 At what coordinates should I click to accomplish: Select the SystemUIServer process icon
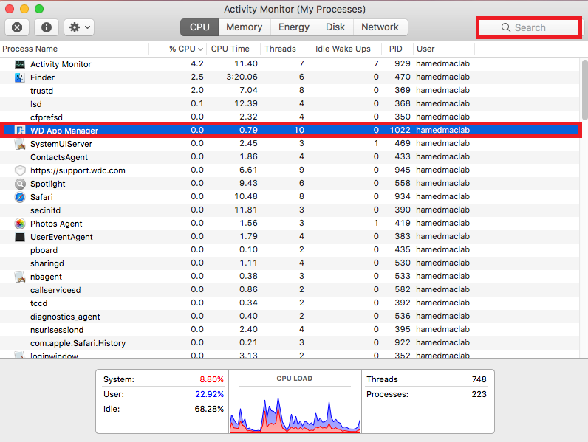20,144
